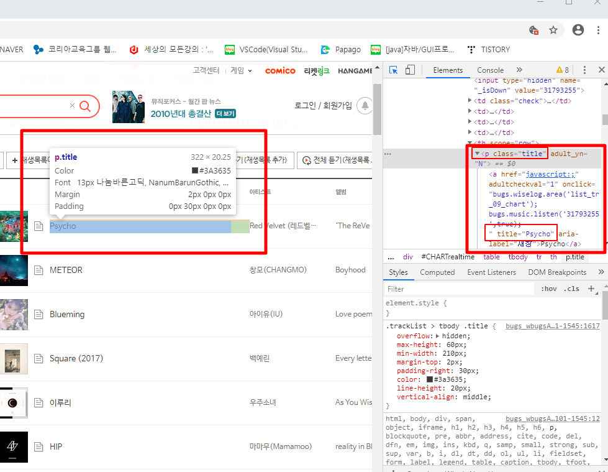The image size is (608, 472).
Task: Select the tbody breadcrumb item
Action: 518,257
